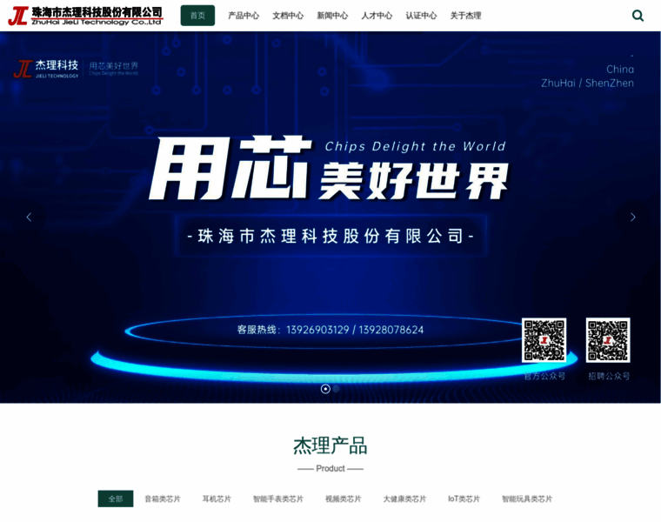Filter products by 大健康类芯片

404,499
